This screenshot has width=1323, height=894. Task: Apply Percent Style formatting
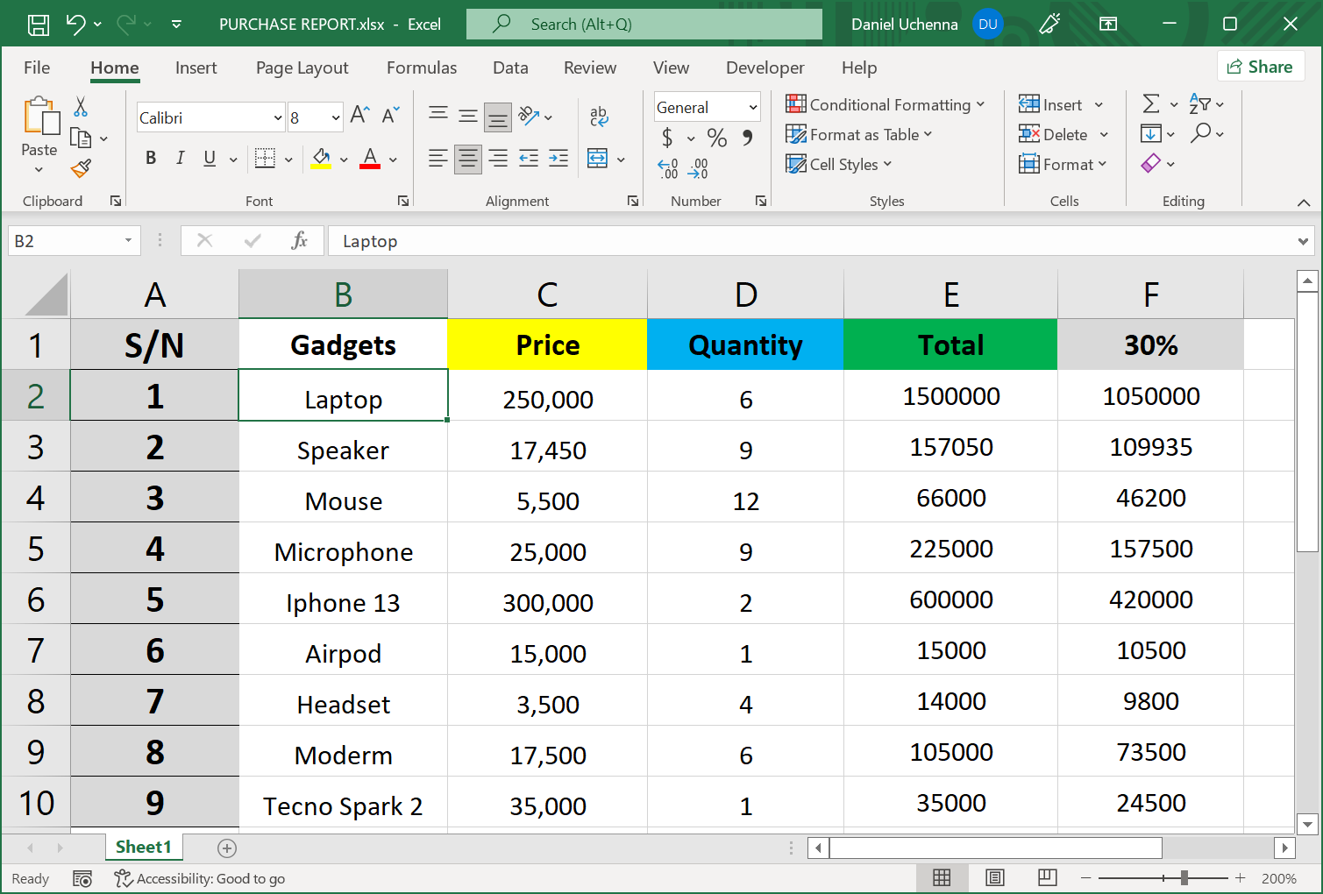point(716,138)
